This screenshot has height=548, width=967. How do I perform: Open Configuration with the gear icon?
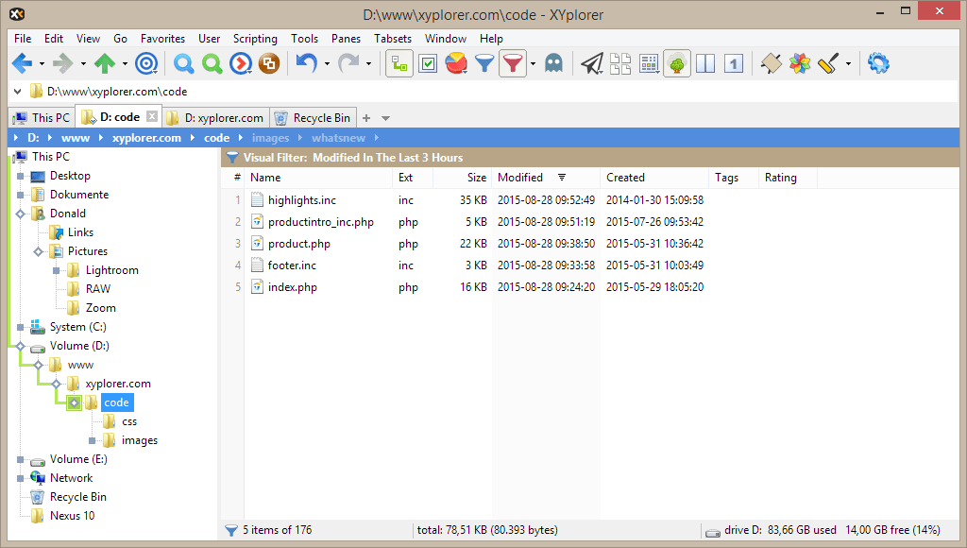coord(877,63)
